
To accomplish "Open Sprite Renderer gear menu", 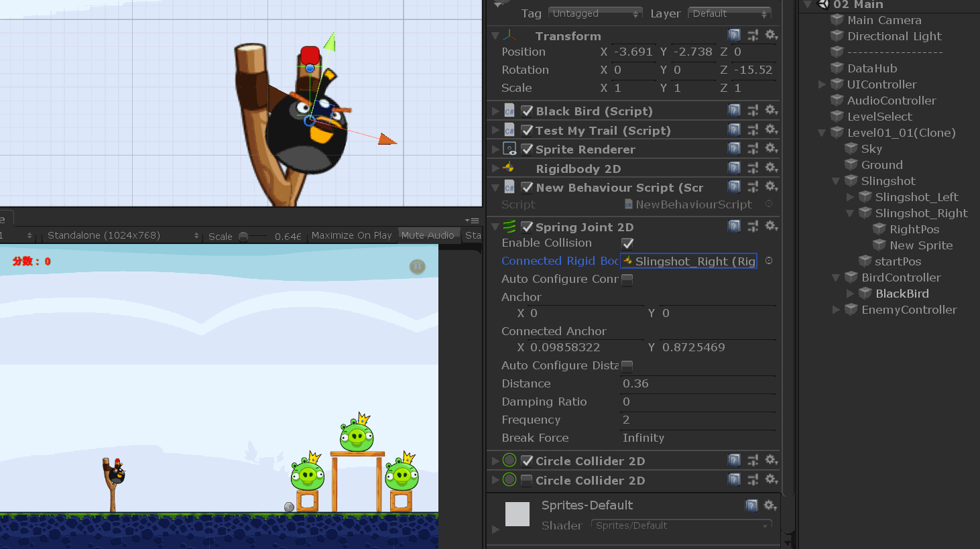I will [x=772, y=148].
